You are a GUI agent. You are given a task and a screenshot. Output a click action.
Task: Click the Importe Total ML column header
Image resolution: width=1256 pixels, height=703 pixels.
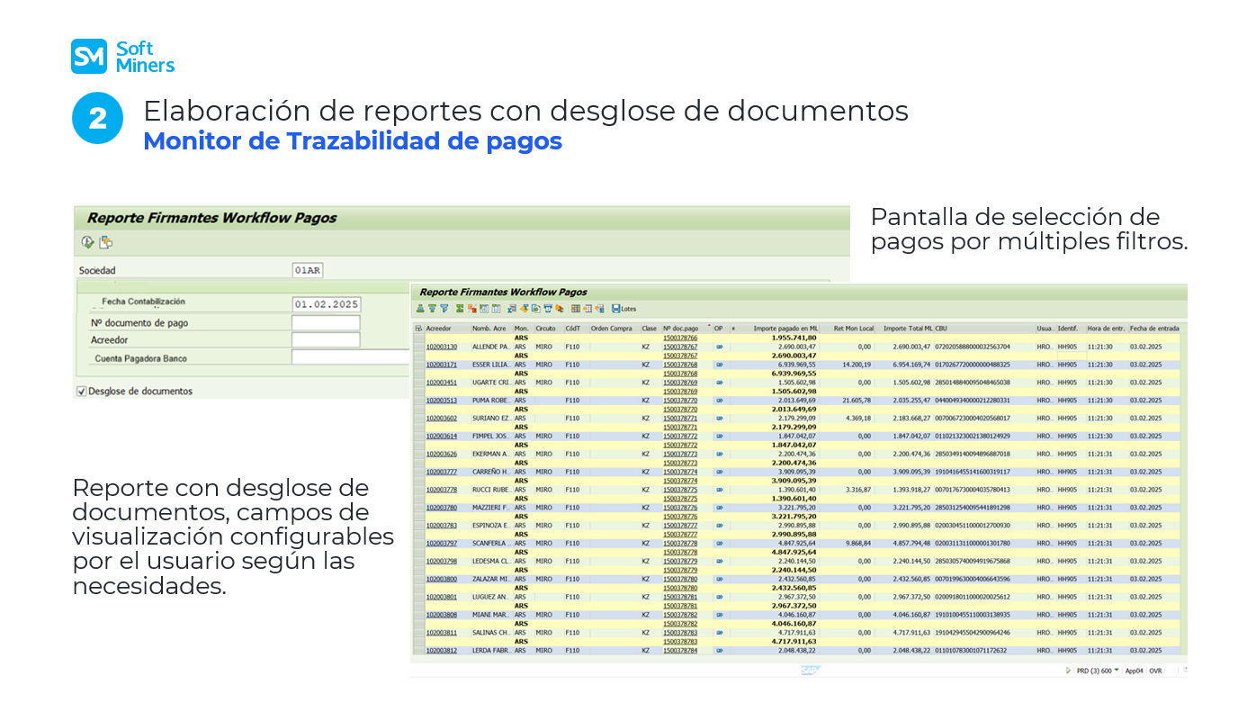pyautogui.click(x=907, y=329)
